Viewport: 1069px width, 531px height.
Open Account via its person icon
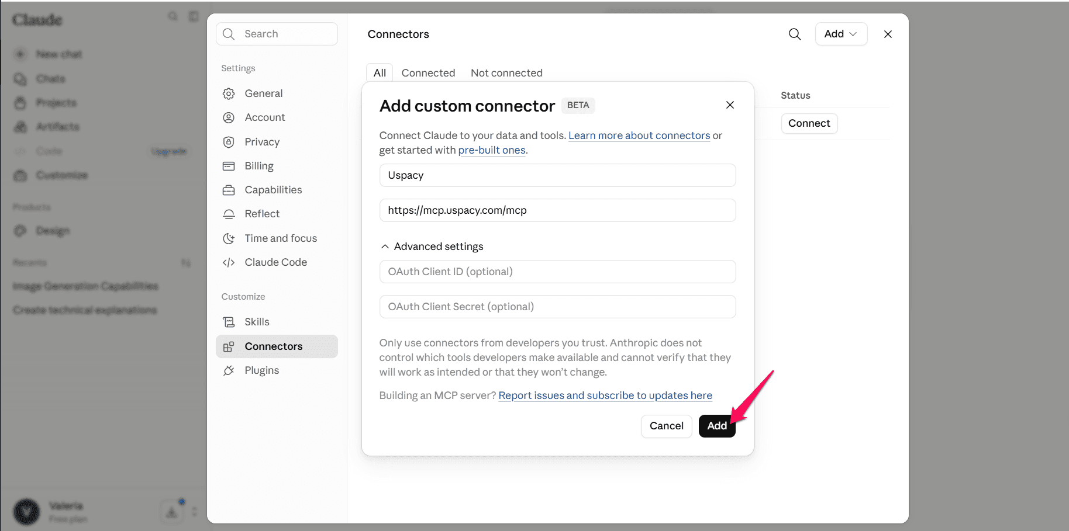(229, 117)
